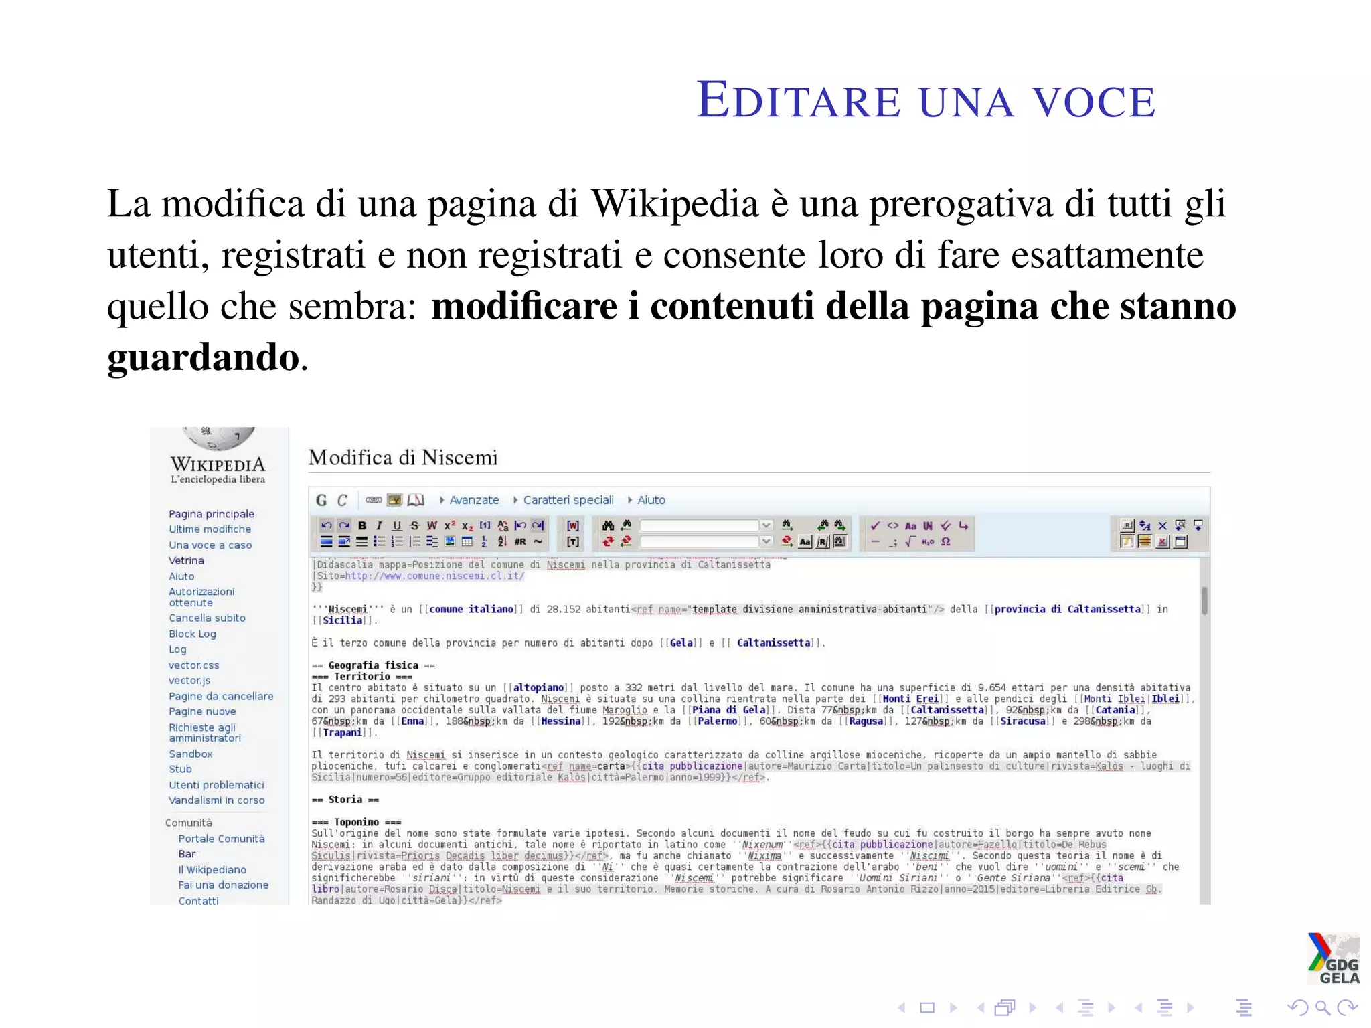This screenshot has height=1028, width=1371.
Task: Click the black binoculars find icon
Action: 608,525
